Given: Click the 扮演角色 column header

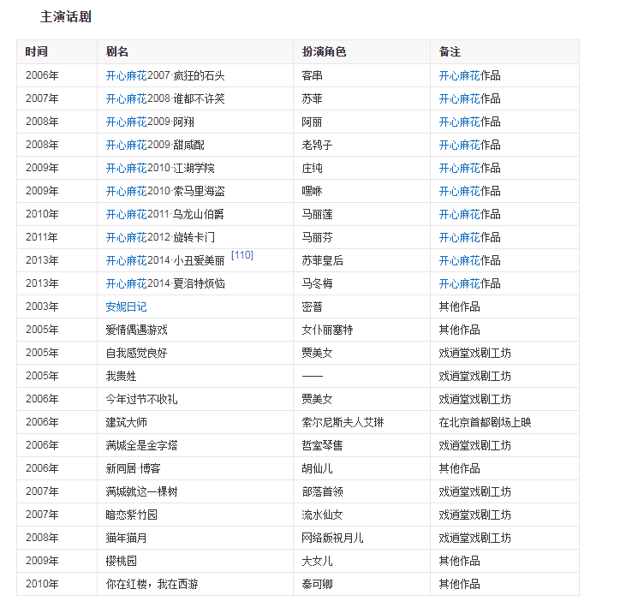Looking at the screenshot, I should click(x=324, y=52).
